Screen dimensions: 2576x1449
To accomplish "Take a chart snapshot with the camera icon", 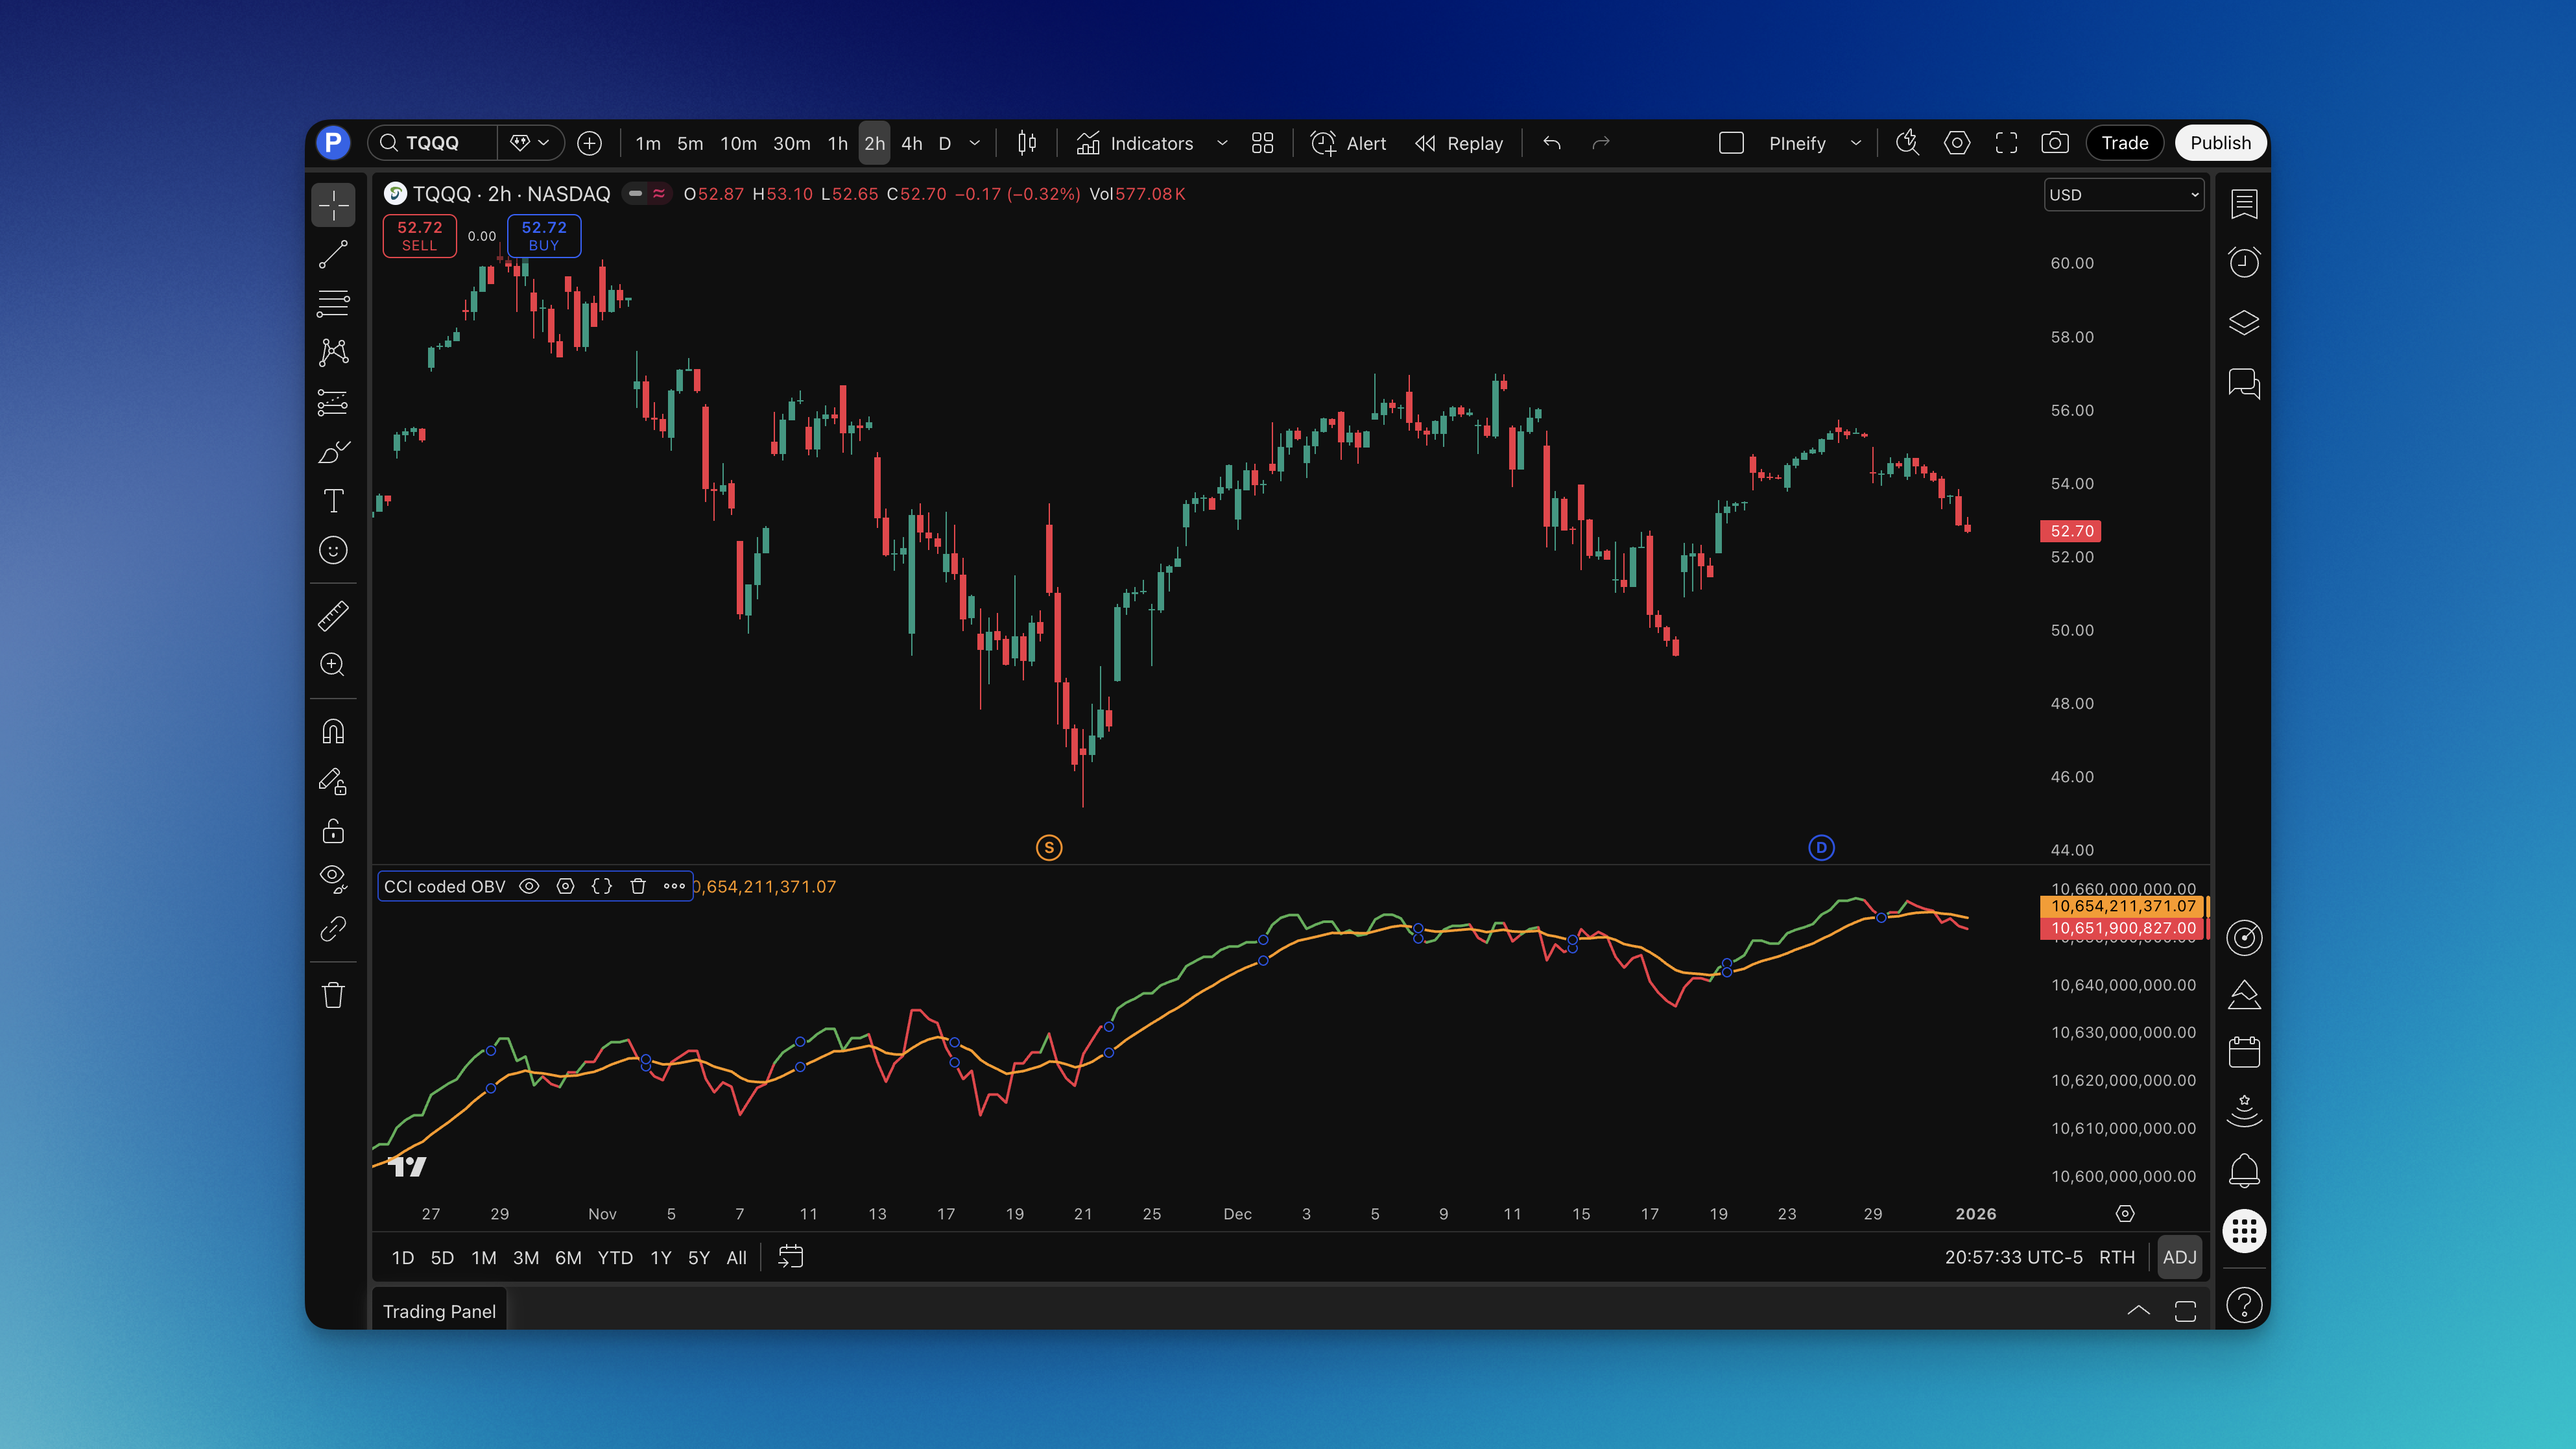I will (2056, 143).
